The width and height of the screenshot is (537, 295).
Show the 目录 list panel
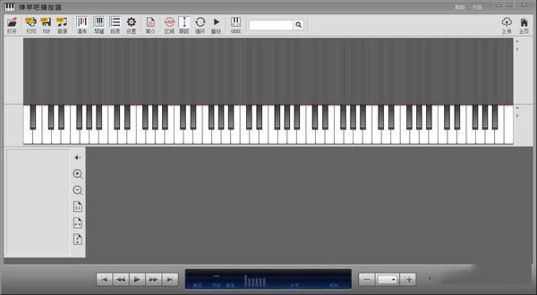pos(115,25)
